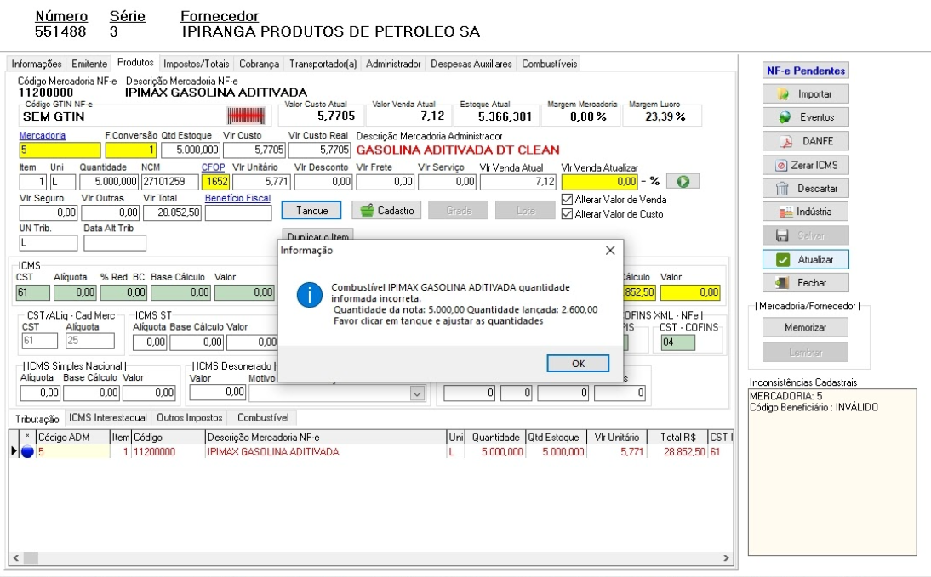Click the yellow CFOP field 1652
931x577 pixels.
[216, 182]
